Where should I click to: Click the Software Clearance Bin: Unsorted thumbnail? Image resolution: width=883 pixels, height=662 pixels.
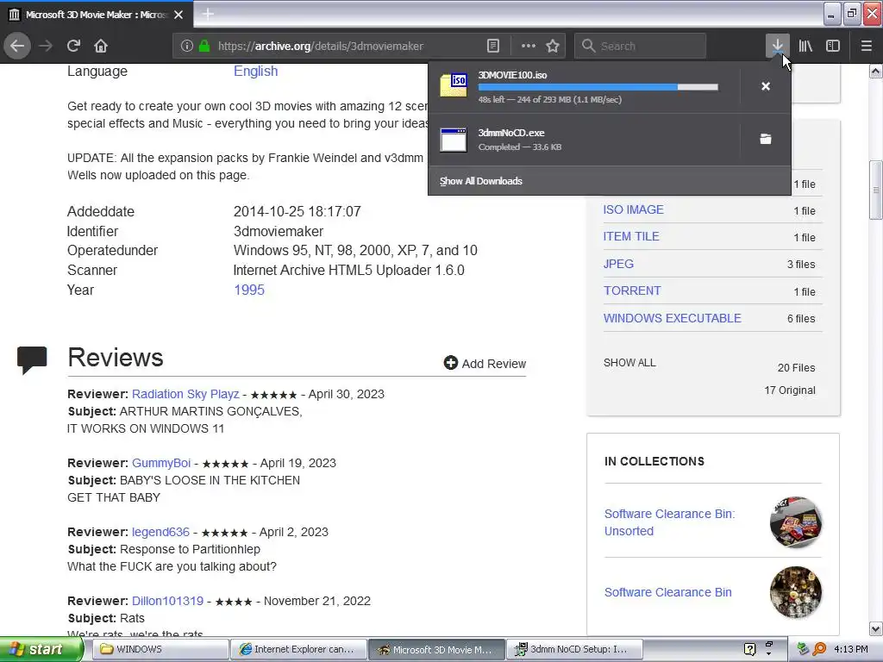coord(796,522)
